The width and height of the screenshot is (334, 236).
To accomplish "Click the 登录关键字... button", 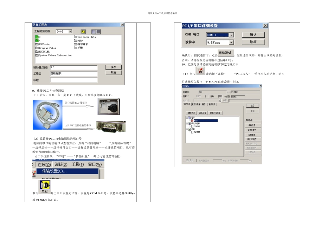I will pos(253,130).
